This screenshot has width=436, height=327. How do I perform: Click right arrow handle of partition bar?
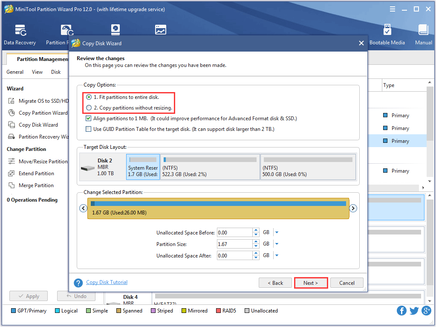click(353, 208)
